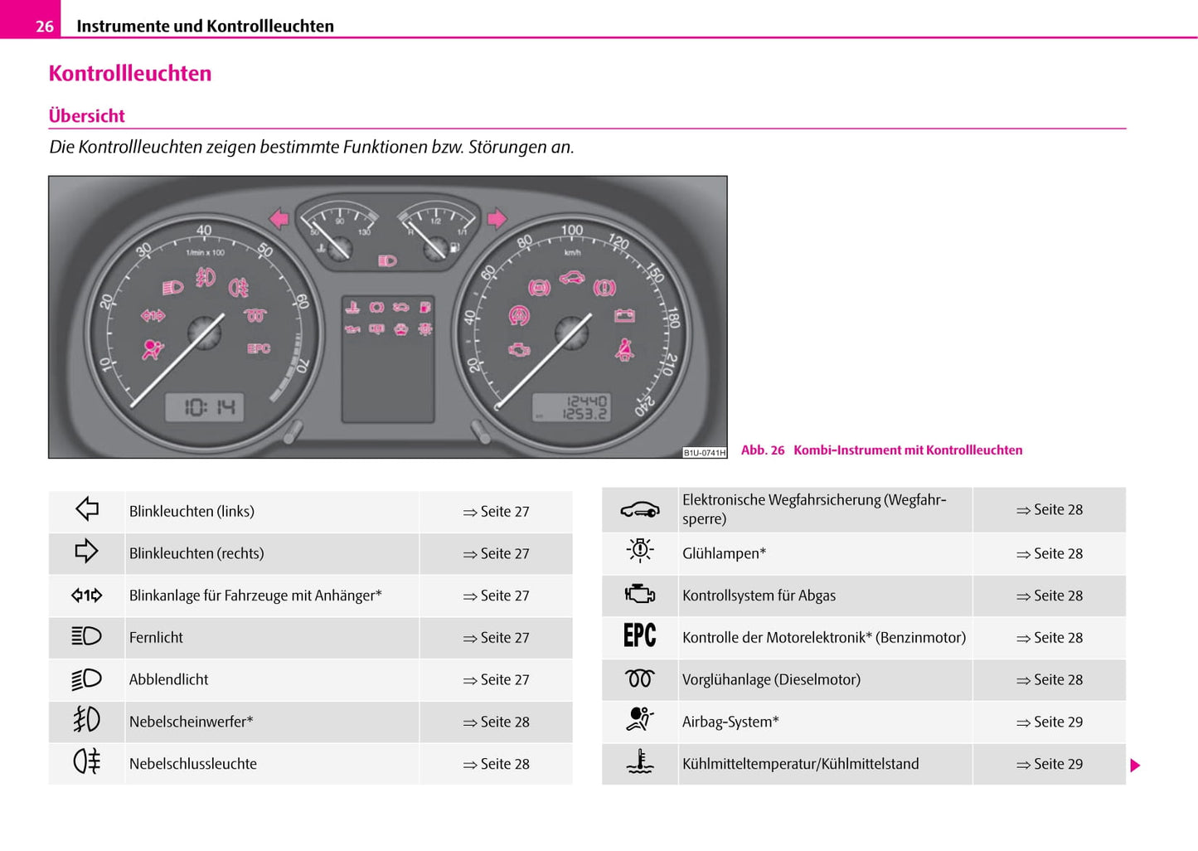The width and height of the screenshot is (1198, 851).
Task: Select the Fernlicht high beam icon
Action: [87, 636]
